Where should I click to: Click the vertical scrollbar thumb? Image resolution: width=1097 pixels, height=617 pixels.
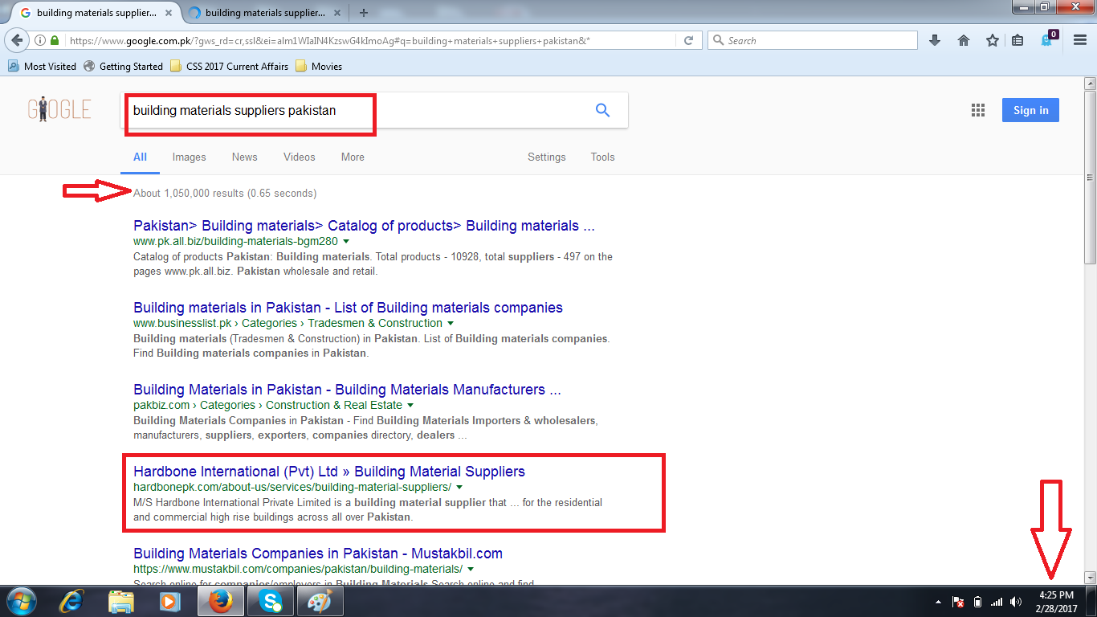coord(1090,177)
